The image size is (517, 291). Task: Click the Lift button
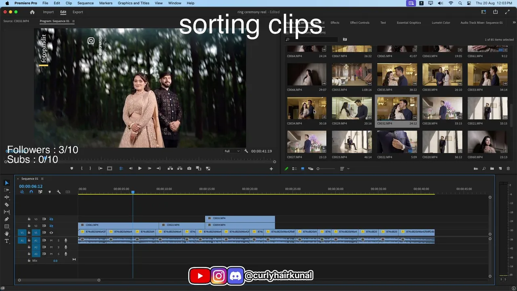point(170,169)
